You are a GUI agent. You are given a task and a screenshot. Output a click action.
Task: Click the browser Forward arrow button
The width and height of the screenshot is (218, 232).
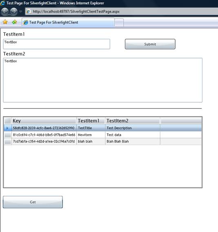[14, 11]
